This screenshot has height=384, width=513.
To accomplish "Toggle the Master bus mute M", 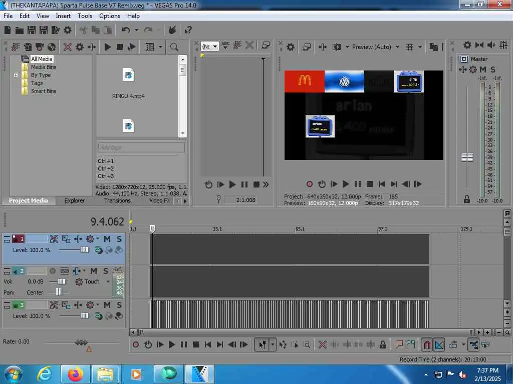I will coord(483,69).
